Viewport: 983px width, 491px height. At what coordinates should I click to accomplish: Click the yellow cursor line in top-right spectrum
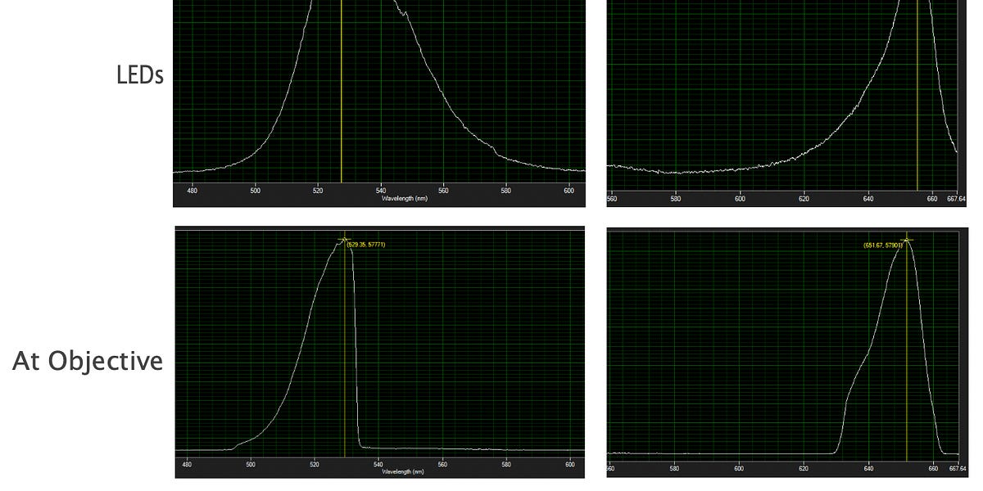point(918,98)
